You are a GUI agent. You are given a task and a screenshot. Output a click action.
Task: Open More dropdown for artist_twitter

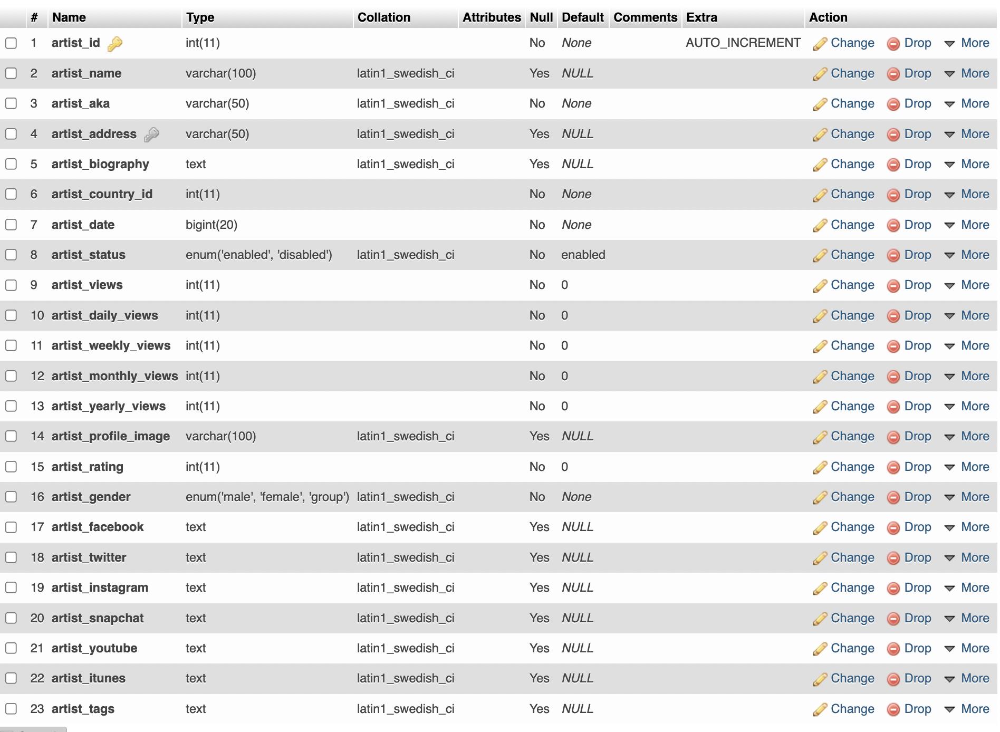tap(967, 557)
